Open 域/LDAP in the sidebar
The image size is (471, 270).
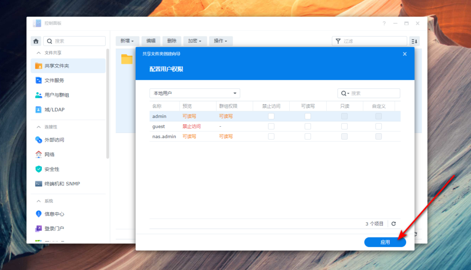tap(68, 109)
